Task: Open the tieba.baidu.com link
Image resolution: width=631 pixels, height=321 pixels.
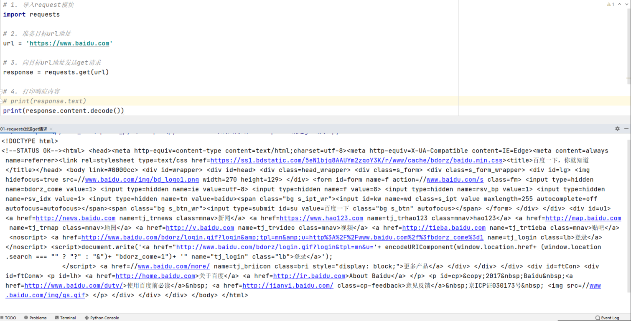Action: (x=444, y=228)
